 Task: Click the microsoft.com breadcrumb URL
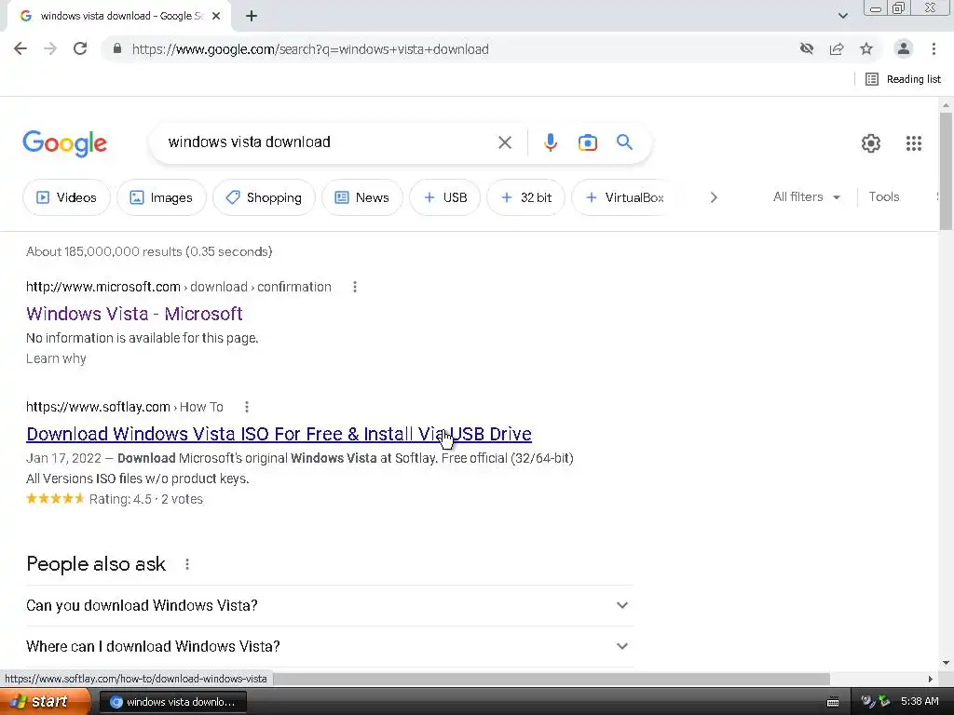point(179,287)
